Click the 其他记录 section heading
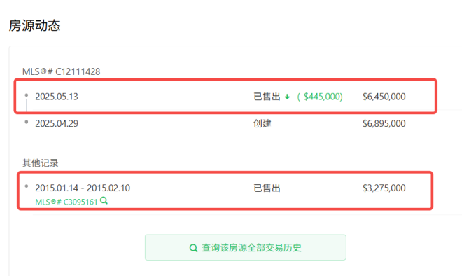This screenshot has width=462, height=276. 41,163
